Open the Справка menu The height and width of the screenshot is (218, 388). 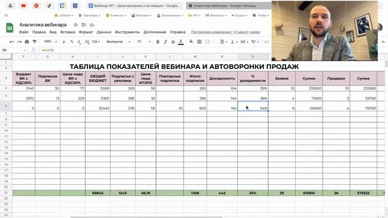[x=178, y=32]
